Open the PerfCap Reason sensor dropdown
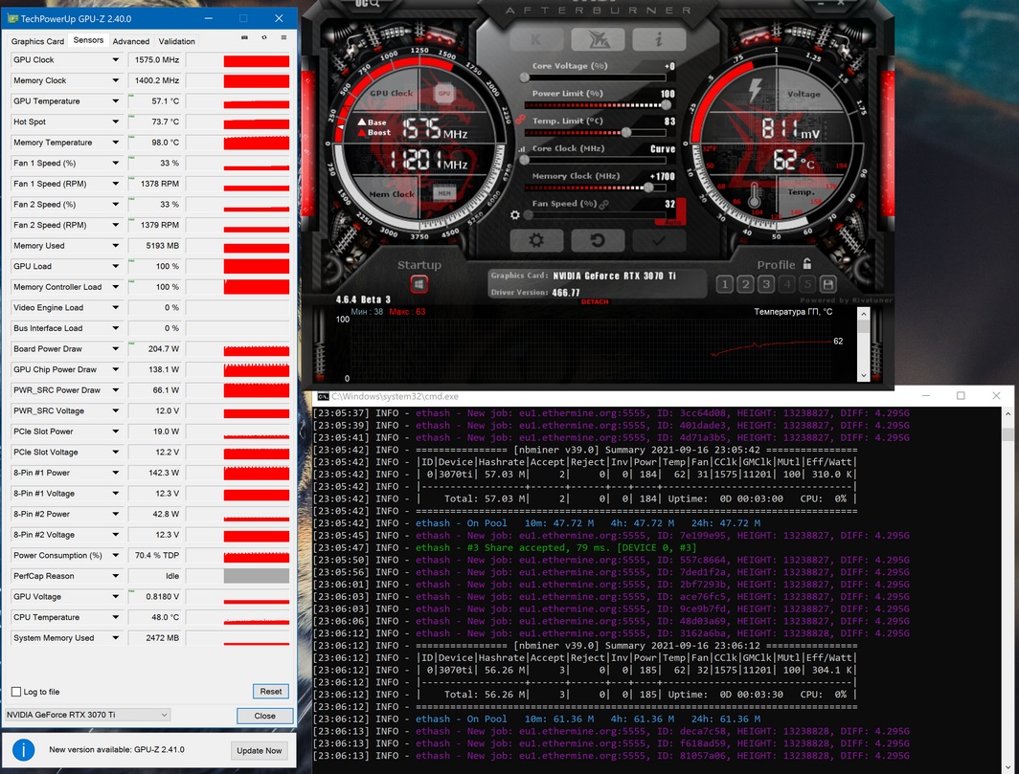Viewport: 1019px width, 774px height. (x=115, y=576)
